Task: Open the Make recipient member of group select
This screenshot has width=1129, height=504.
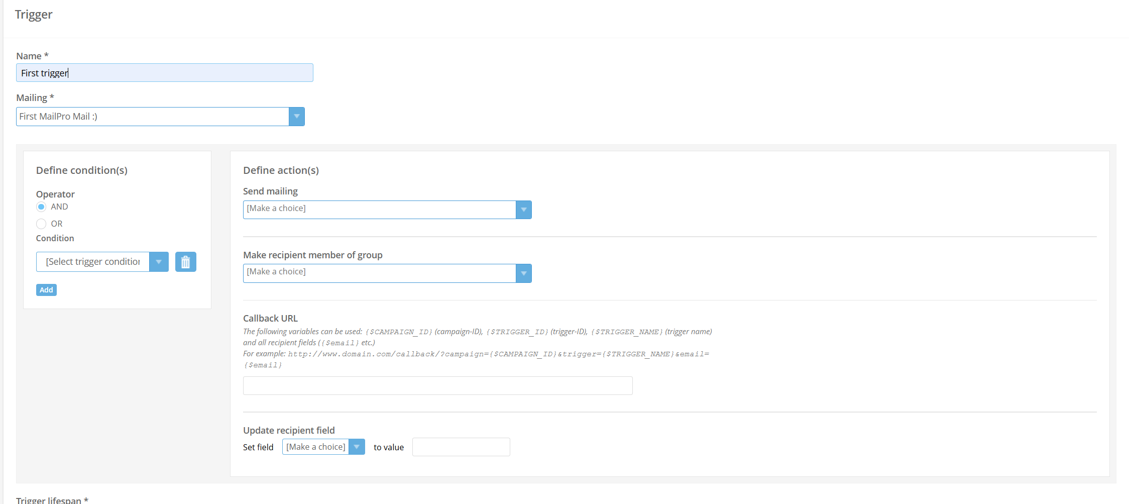Action: [x=379, y=273]
